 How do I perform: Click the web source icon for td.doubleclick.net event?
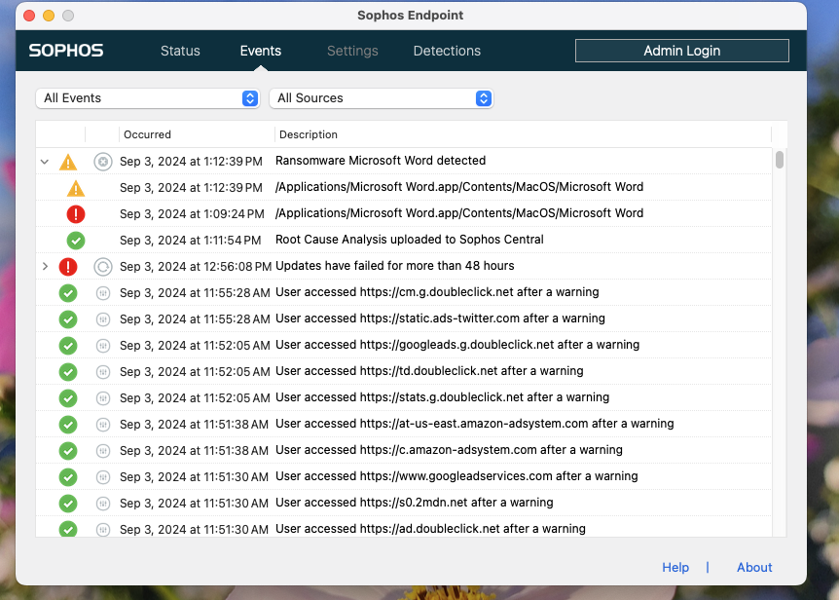(103, 371)
